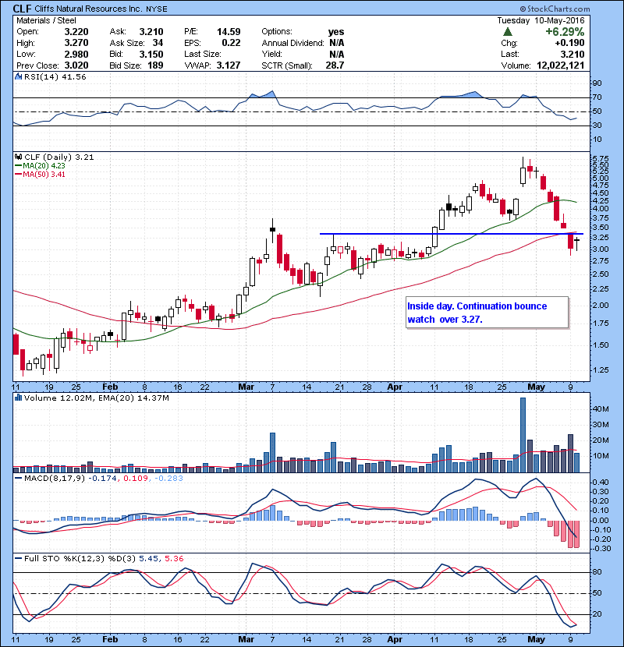Select the EPS value 0.22
This screenshot has width=624, height=647.
(231, 43)
